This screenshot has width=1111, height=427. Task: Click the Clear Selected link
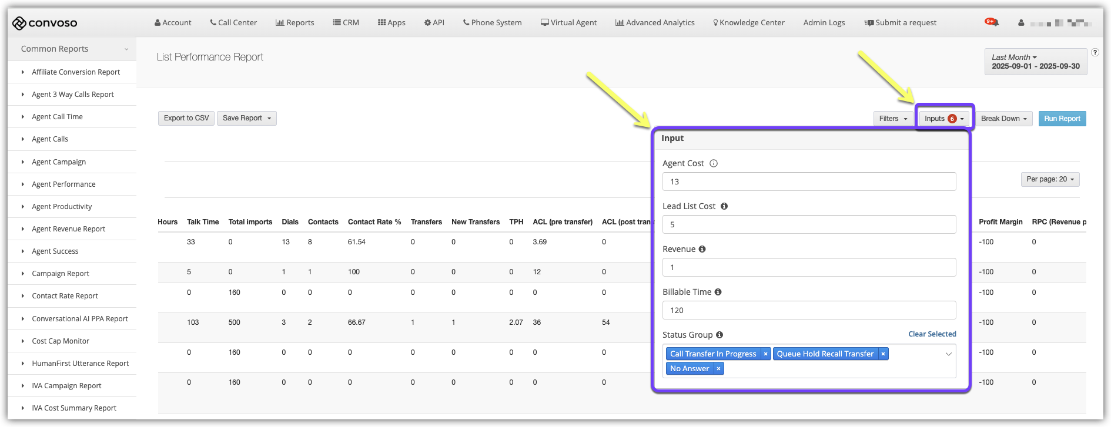click(932, 334)
